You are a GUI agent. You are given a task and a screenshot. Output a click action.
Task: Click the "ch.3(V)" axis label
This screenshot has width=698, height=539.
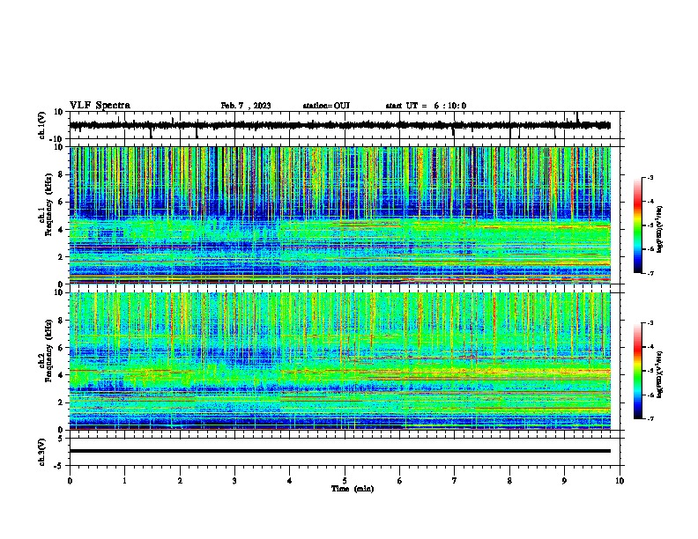click(42, 452)
